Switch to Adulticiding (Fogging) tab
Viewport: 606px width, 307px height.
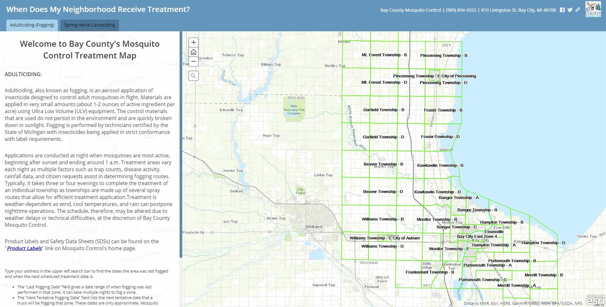click(x=32, y=25)
